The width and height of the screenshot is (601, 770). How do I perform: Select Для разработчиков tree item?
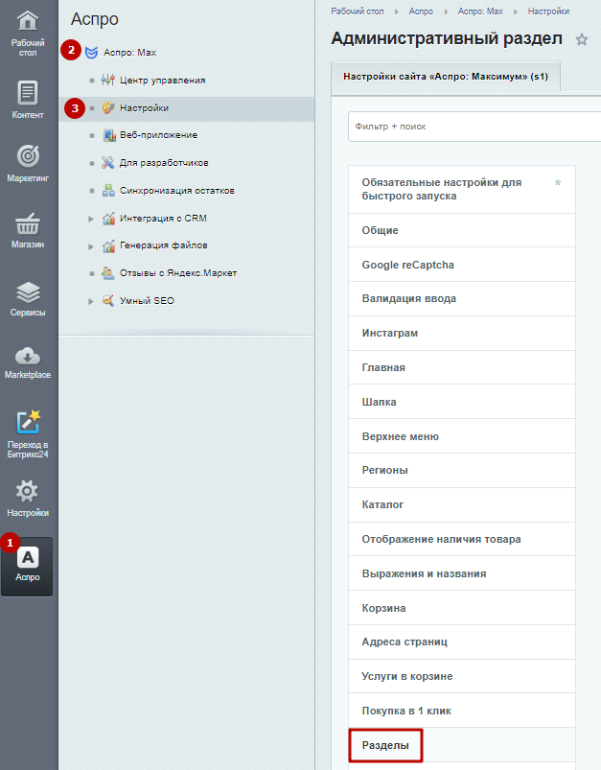coord(164,163)
